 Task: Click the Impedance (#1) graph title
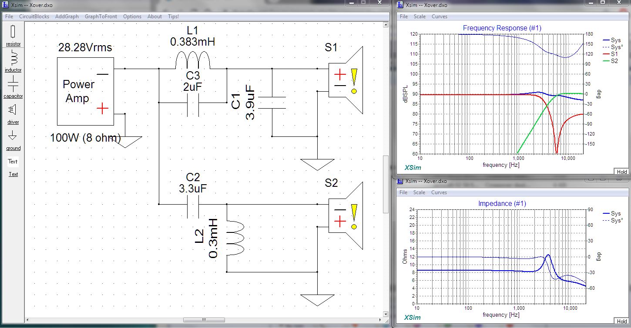coord(502,203)
